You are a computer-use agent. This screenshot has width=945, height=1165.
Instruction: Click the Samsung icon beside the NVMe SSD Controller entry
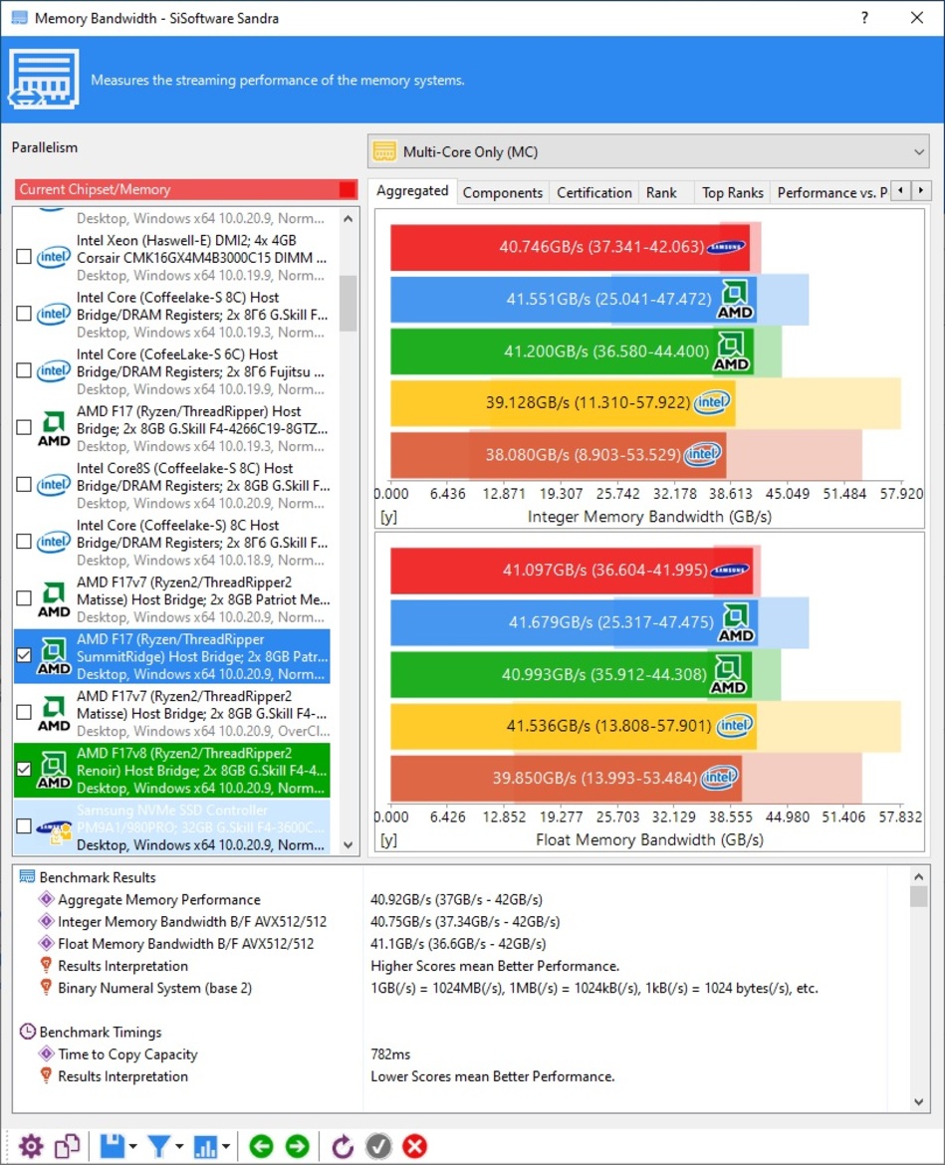[x=54, y=827]
